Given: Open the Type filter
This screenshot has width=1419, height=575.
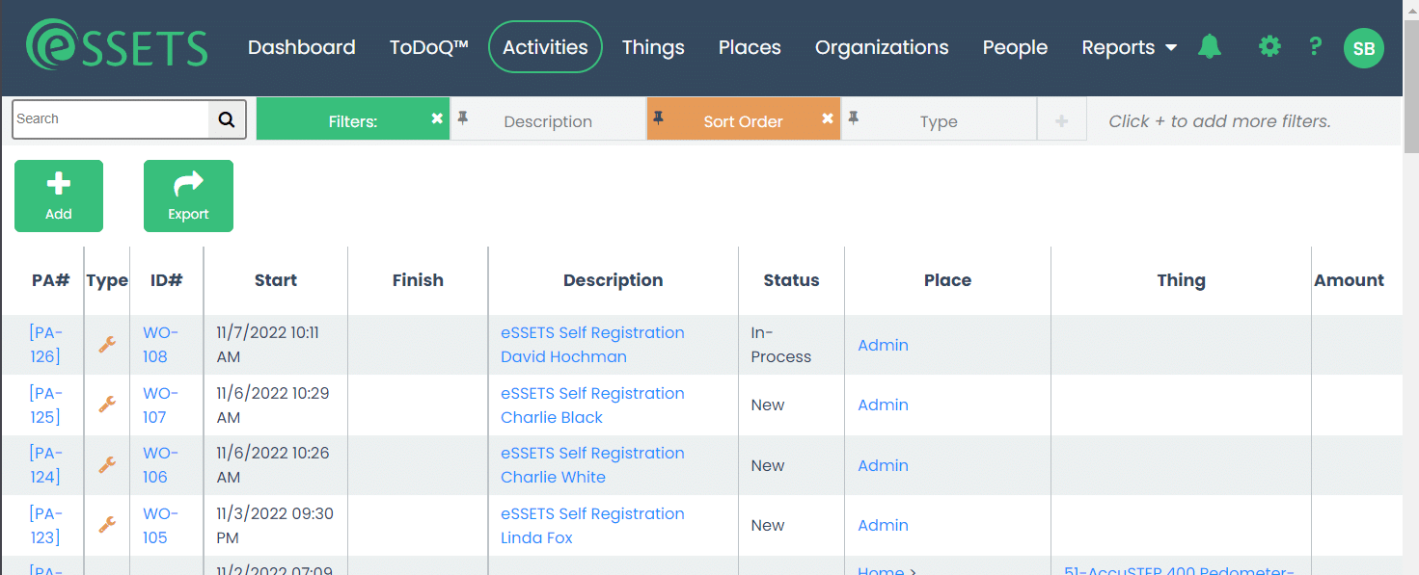Looking at the screenshot, I should (939, 120).
